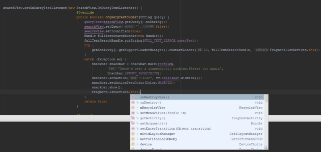
Task: Select the getArguments() suggestion
Action: tap(197, 124)
